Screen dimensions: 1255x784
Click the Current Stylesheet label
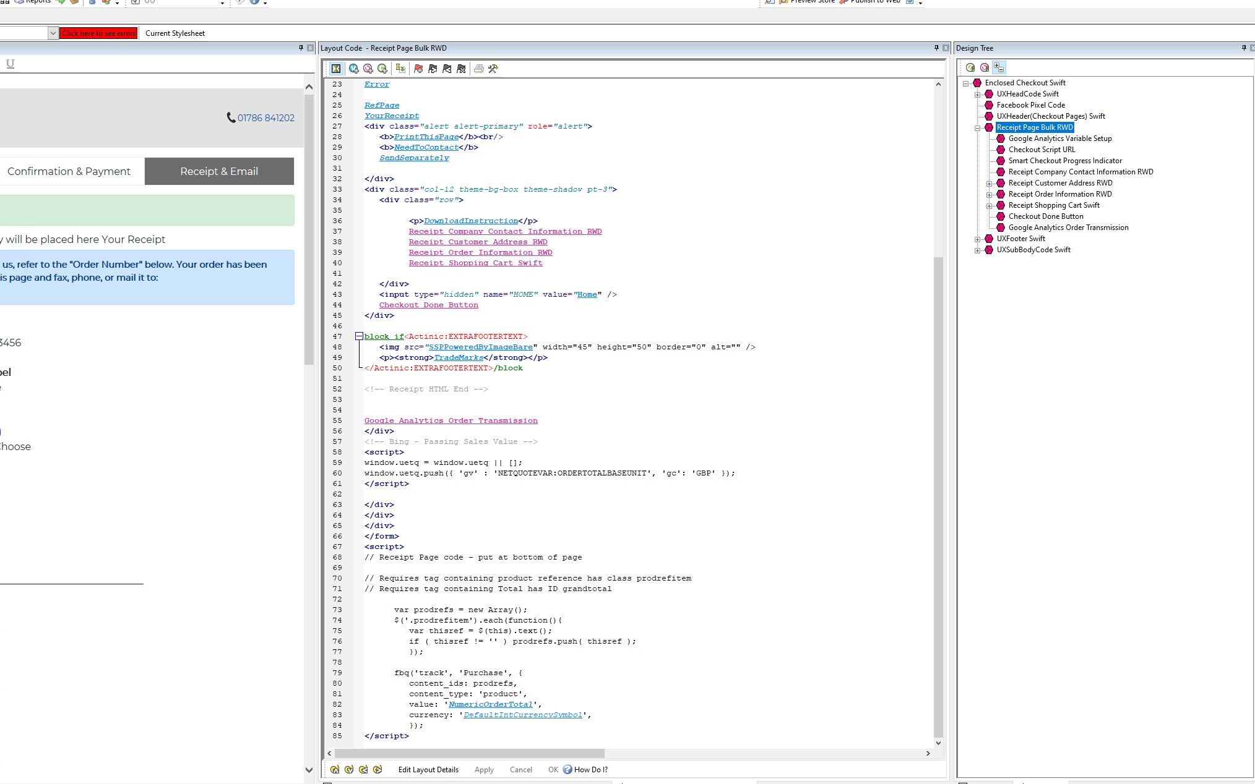(175, 33)
